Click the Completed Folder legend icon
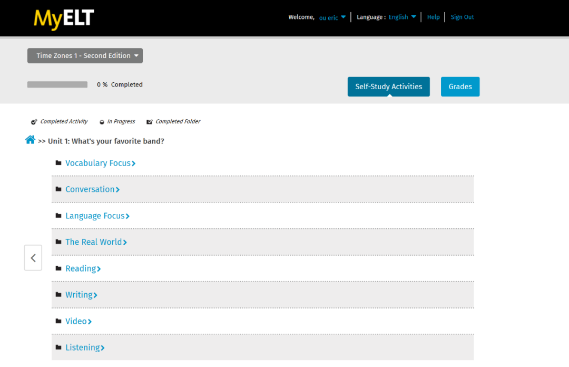 149,122
